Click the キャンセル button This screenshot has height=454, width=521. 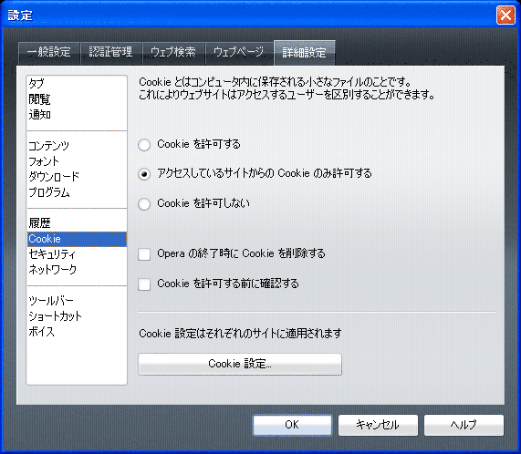click(378, 425)
